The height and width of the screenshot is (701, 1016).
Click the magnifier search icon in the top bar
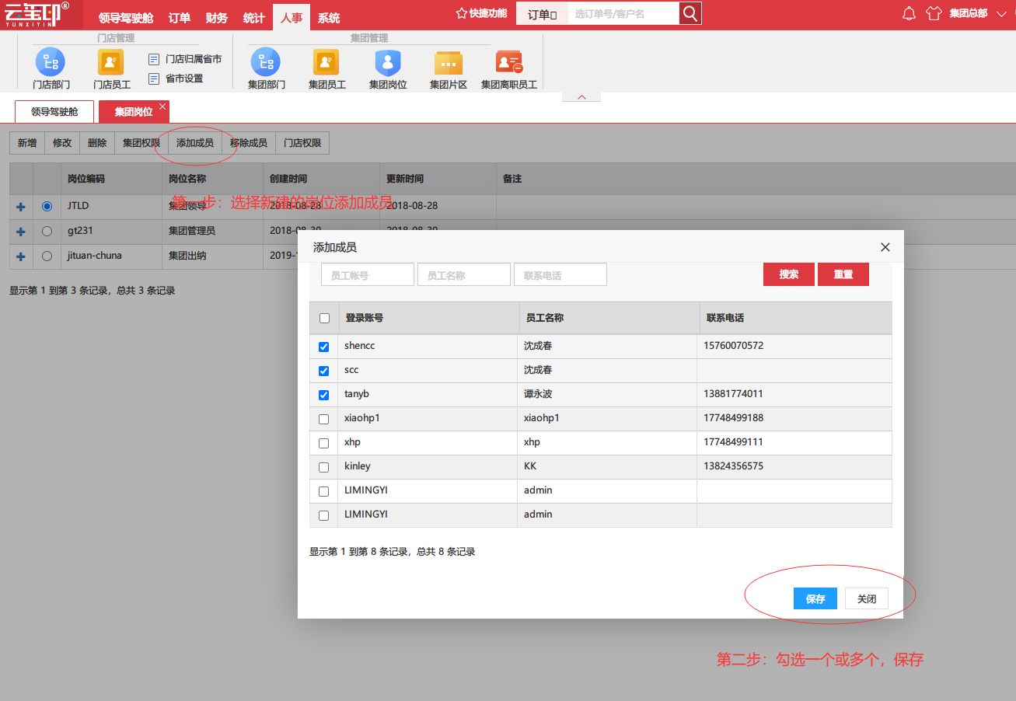pyautogui.click(x=690, y=13)
